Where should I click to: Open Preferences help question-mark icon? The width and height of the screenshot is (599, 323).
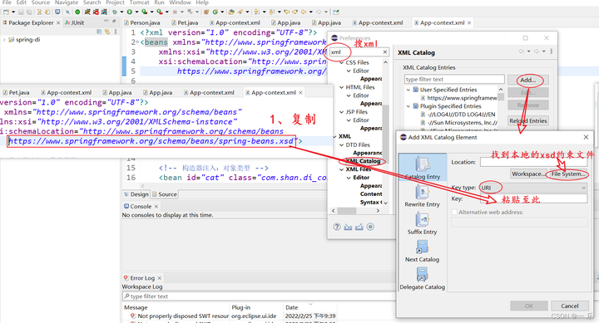tap(337, 227)
